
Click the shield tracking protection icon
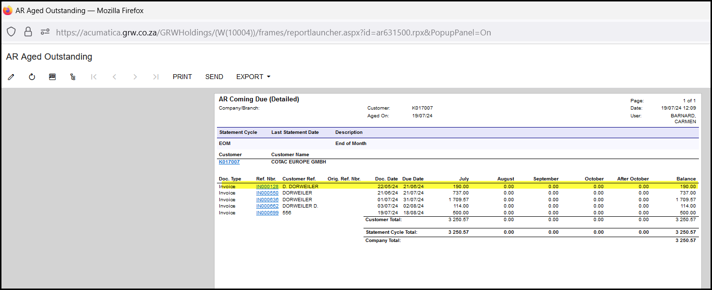point(11,32)
